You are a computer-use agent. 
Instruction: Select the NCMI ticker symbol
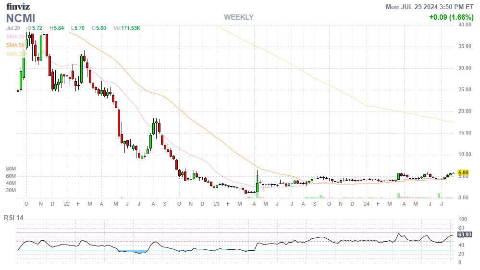(22, 18)
